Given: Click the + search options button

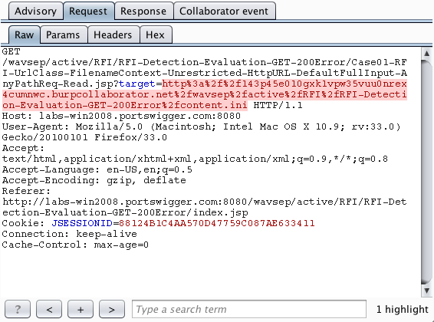Looking at the screenshot, I should (81, 309).
